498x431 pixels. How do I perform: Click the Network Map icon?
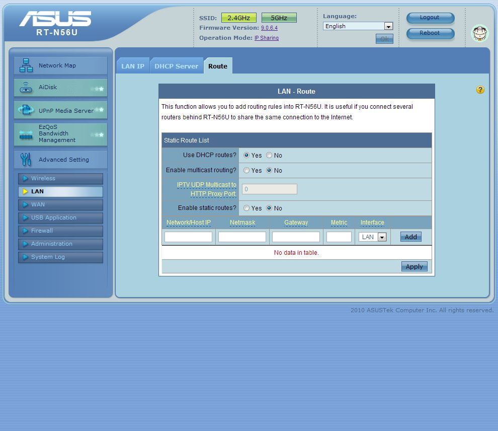pyautogui.click(x=26, y=65)
